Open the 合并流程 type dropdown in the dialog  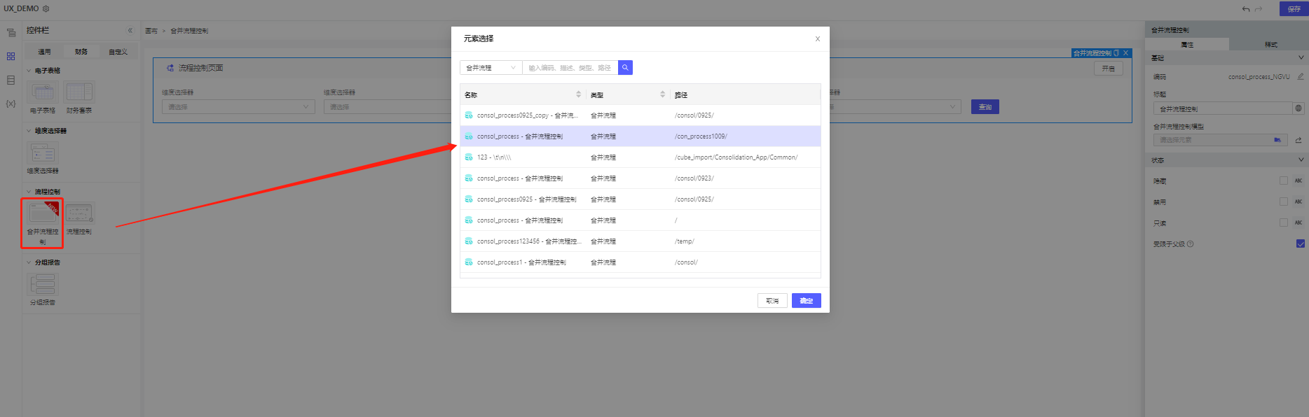point(491,68)
